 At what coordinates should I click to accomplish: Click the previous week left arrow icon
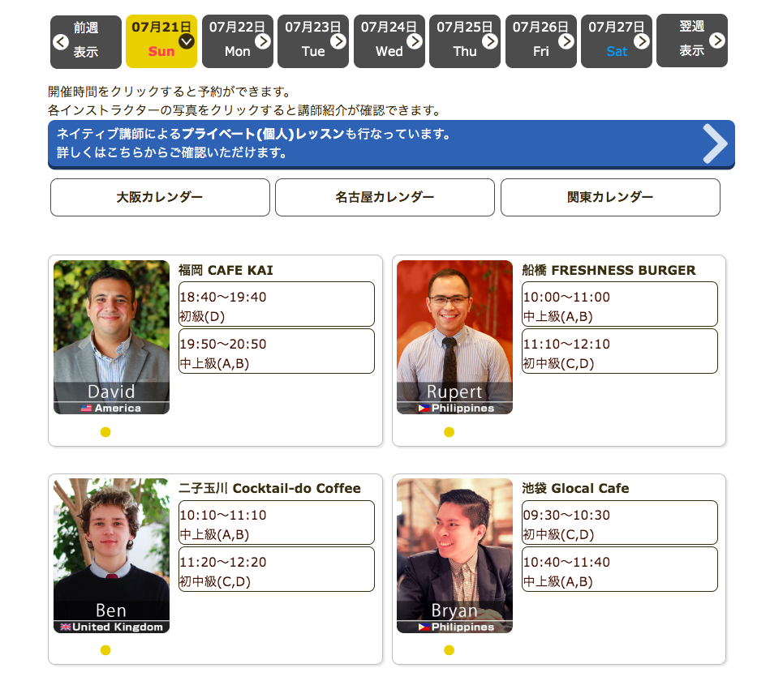61,42
